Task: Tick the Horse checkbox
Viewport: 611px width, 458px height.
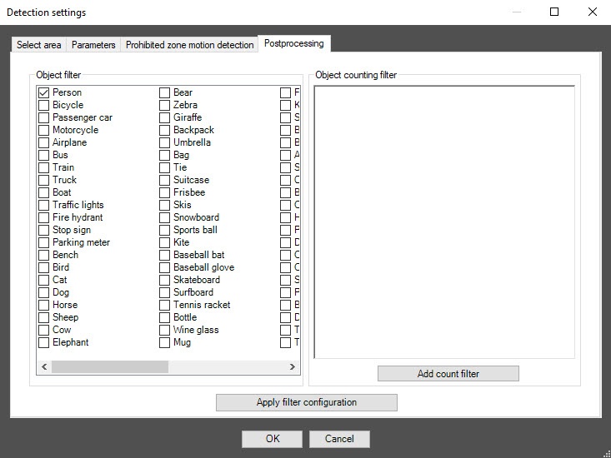Action: [43, 305]
